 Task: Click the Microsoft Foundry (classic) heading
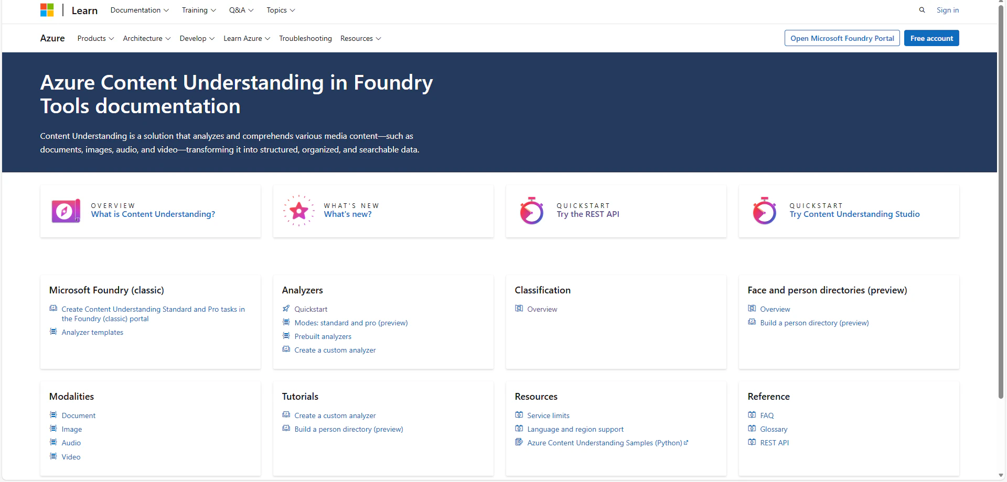click(x=106, y=290)
